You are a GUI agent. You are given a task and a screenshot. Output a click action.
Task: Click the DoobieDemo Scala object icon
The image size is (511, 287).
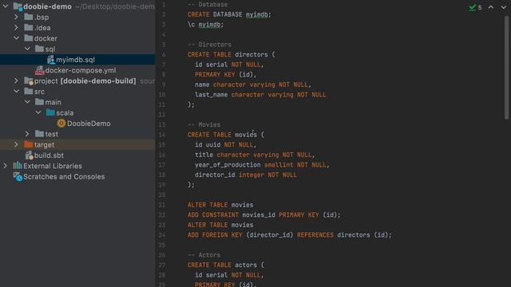61,124
